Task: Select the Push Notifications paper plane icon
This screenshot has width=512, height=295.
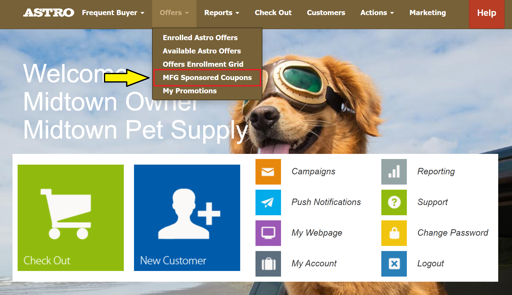Action: pos(268,202)
